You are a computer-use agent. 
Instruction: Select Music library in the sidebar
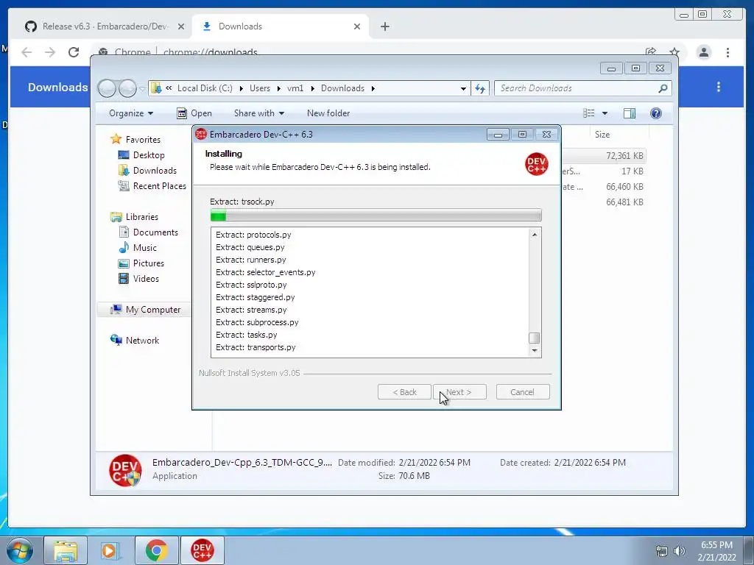click(x=145, y=248)
